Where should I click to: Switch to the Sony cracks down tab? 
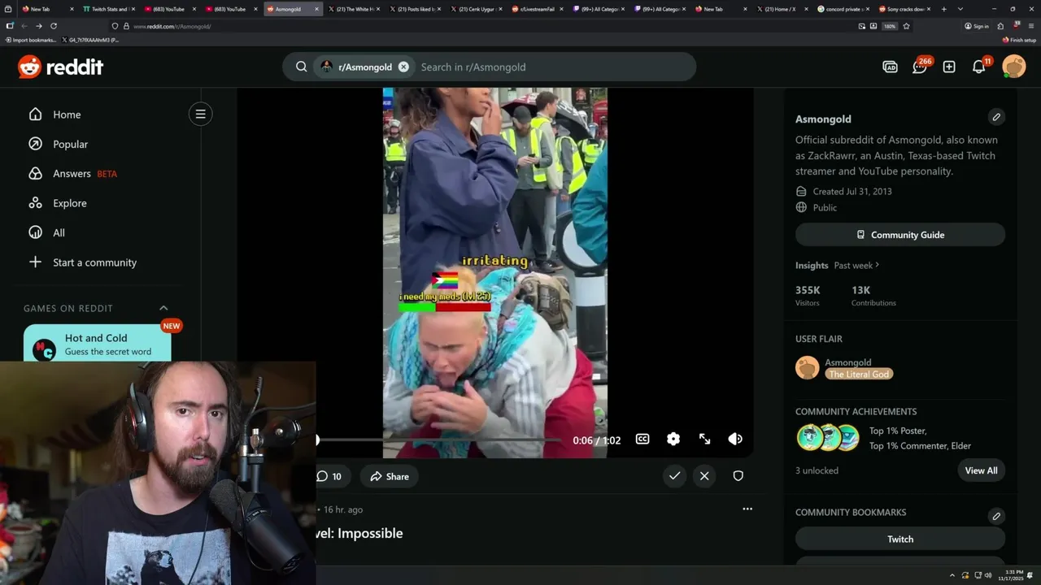pos(903,9)
